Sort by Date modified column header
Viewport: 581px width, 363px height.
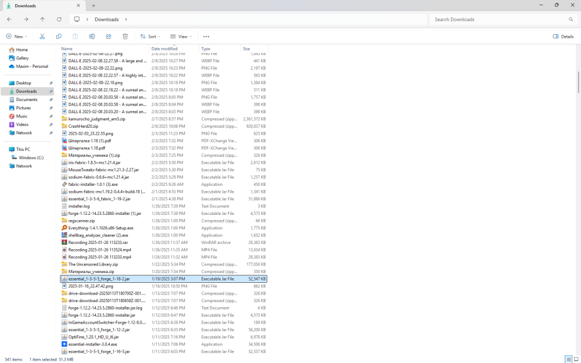(174, 49)
